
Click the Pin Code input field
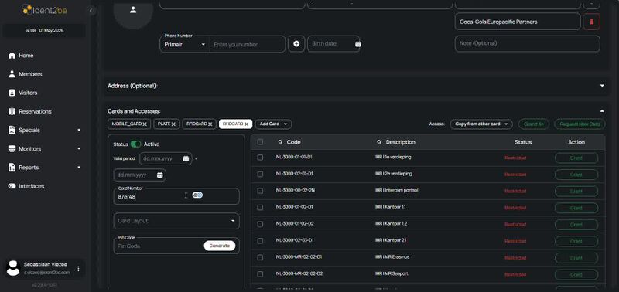tap(159, 246)
